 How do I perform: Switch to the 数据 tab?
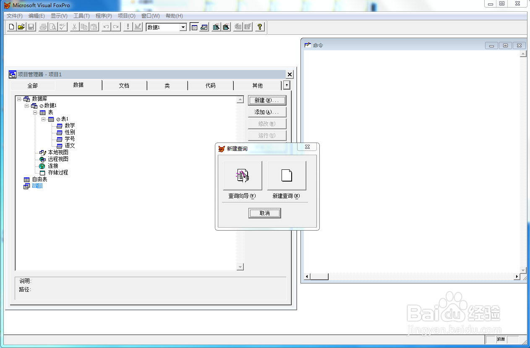(x=78, y=85)
